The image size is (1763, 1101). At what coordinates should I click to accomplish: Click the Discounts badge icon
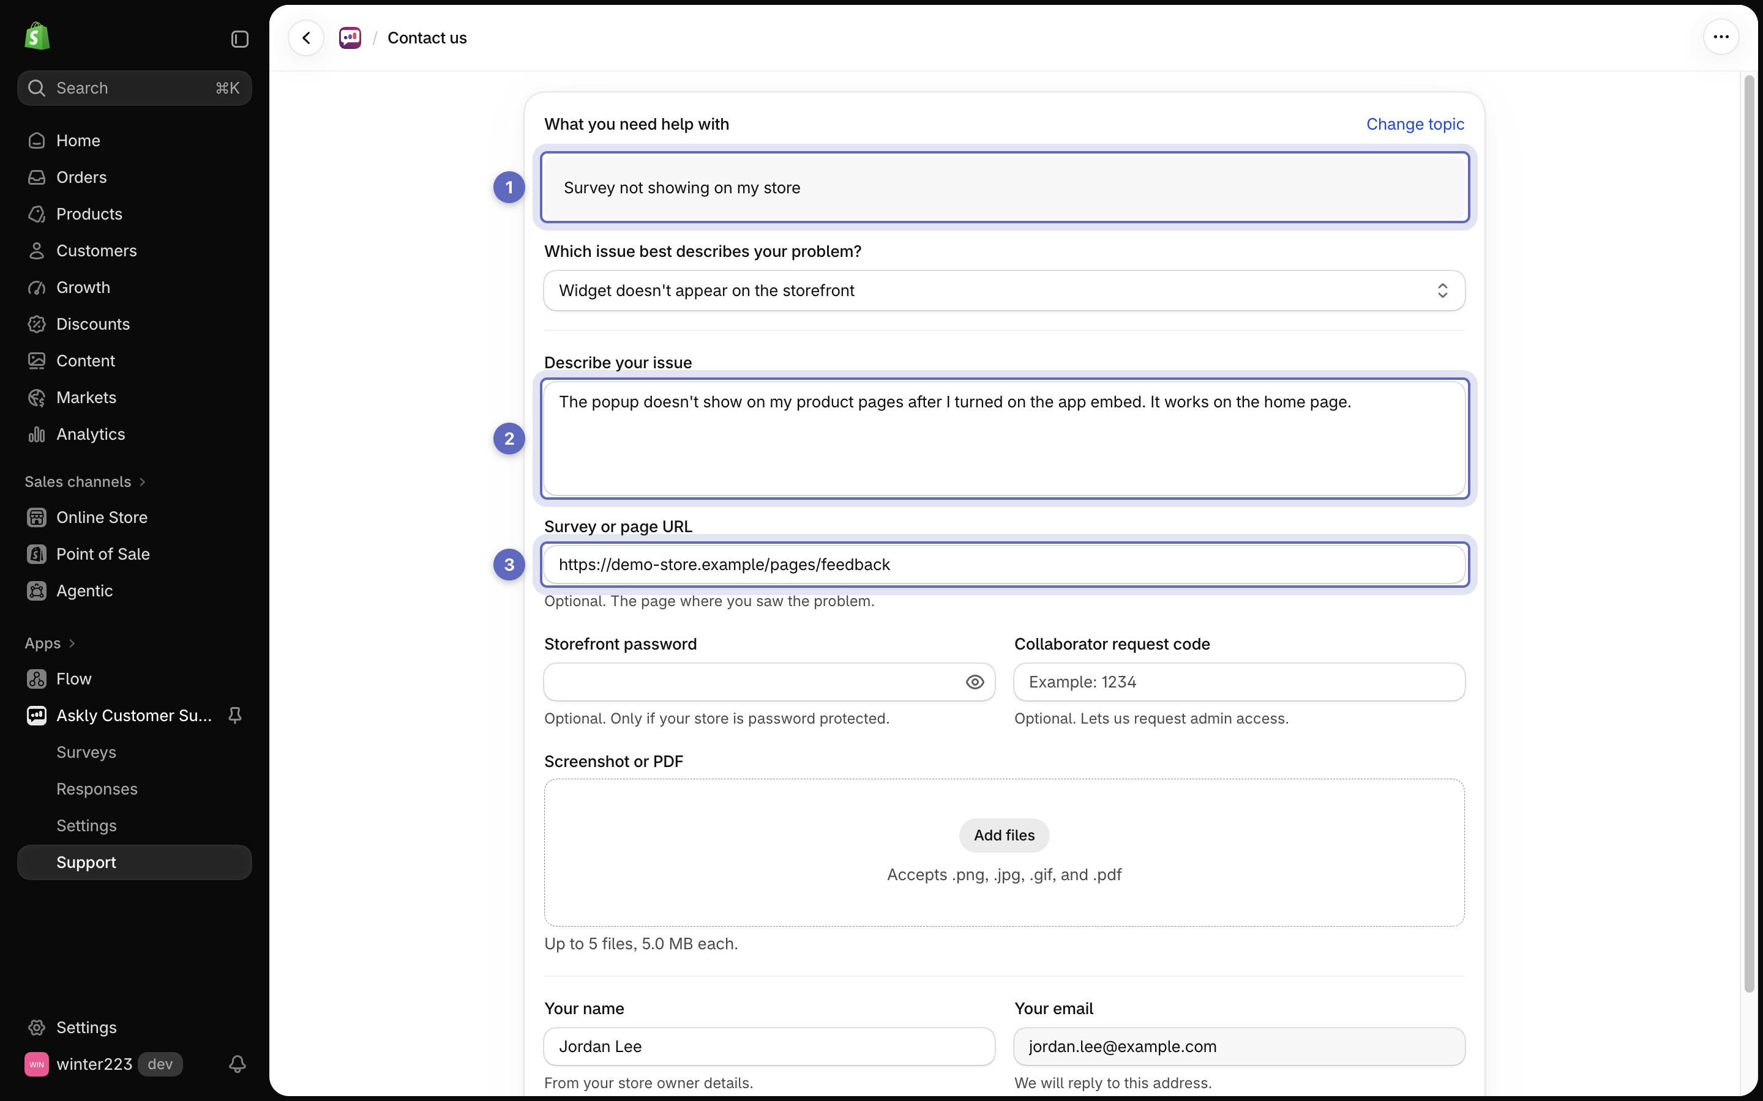37,324
